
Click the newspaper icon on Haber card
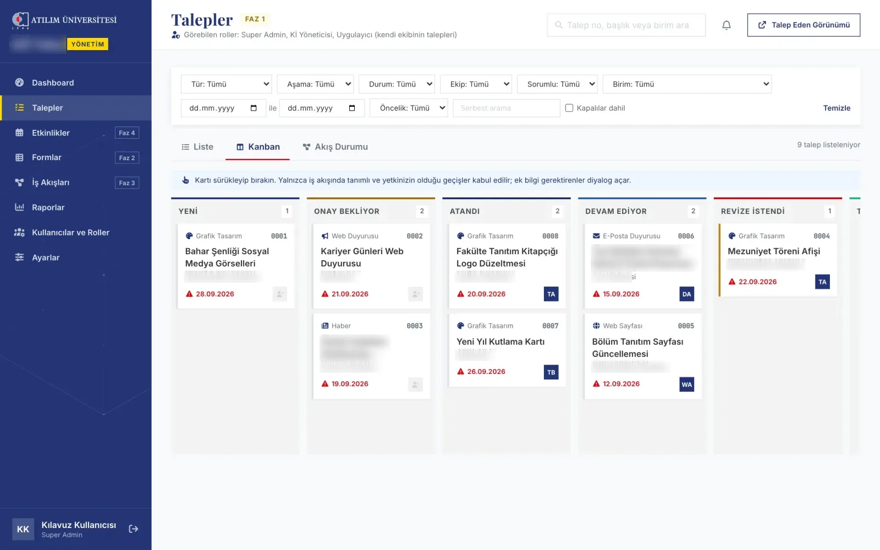(324, 326)
